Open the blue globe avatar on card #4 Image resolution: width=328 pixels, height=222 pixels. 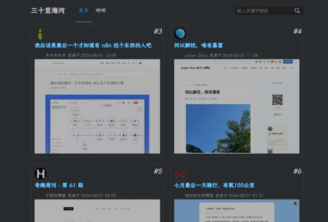pos(180,33)
